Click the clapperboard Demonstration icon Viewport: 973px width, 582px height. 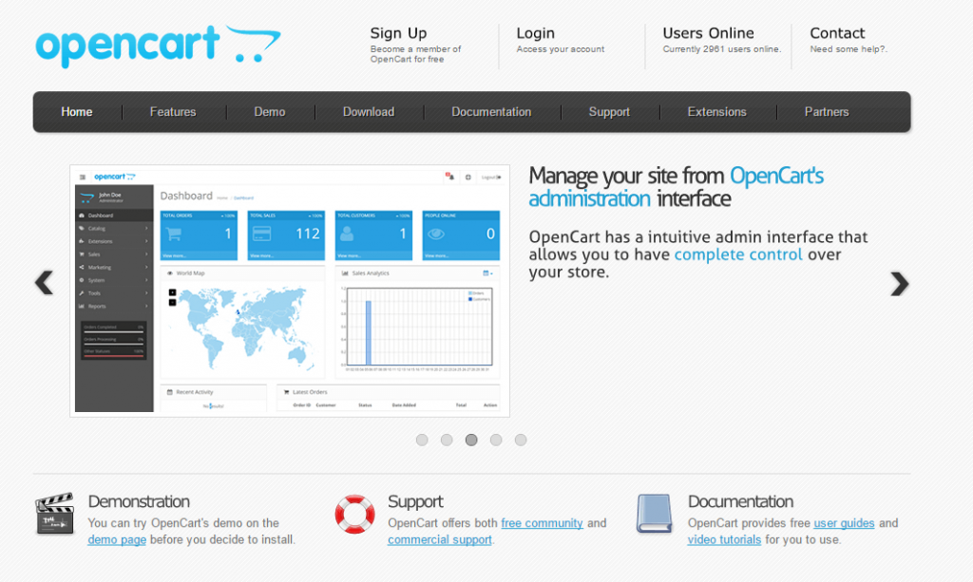(x=54, y=514)
